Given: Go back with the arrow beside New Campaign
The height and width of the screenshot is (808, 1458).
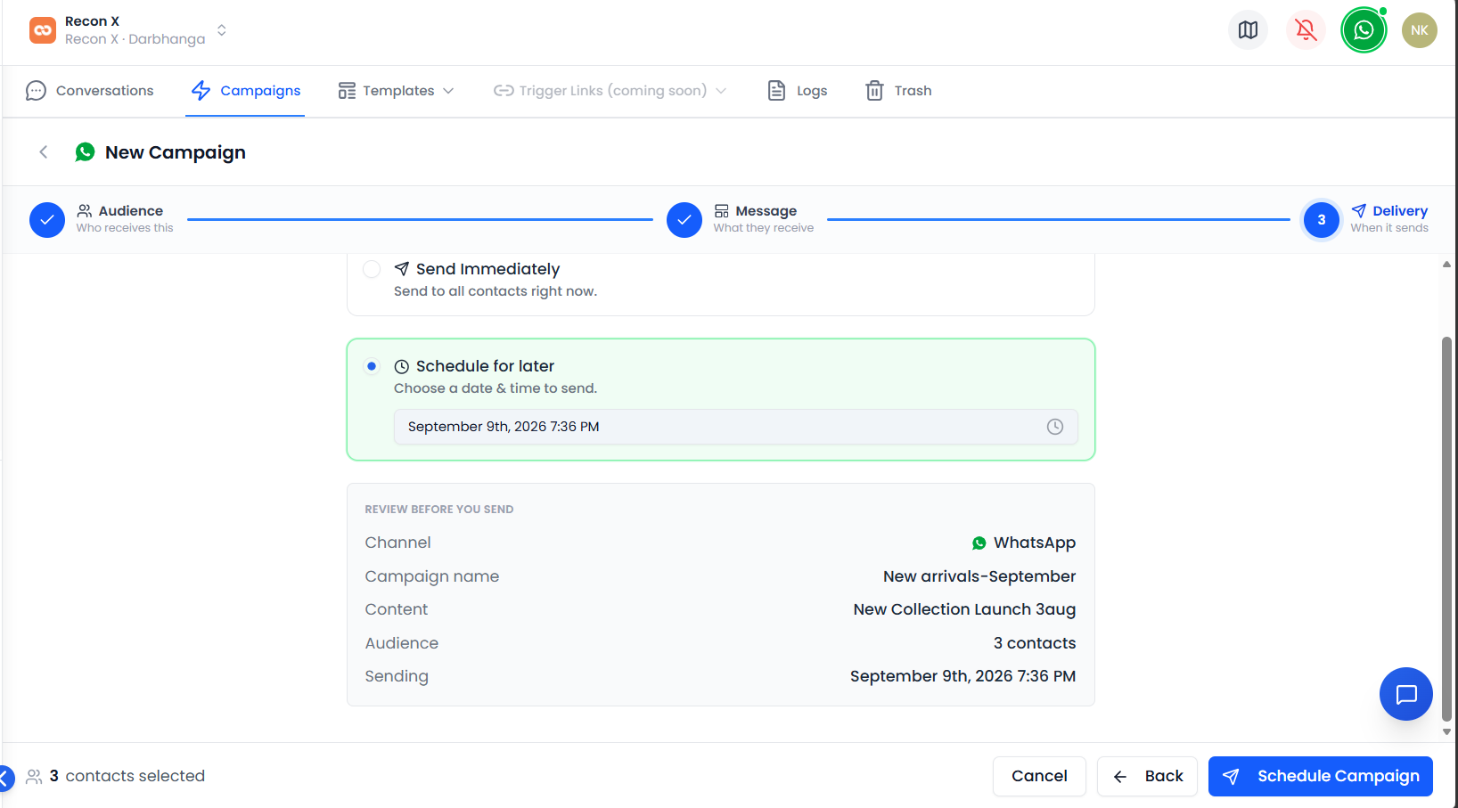Looking at the screenshot, I should coord(43,152).
